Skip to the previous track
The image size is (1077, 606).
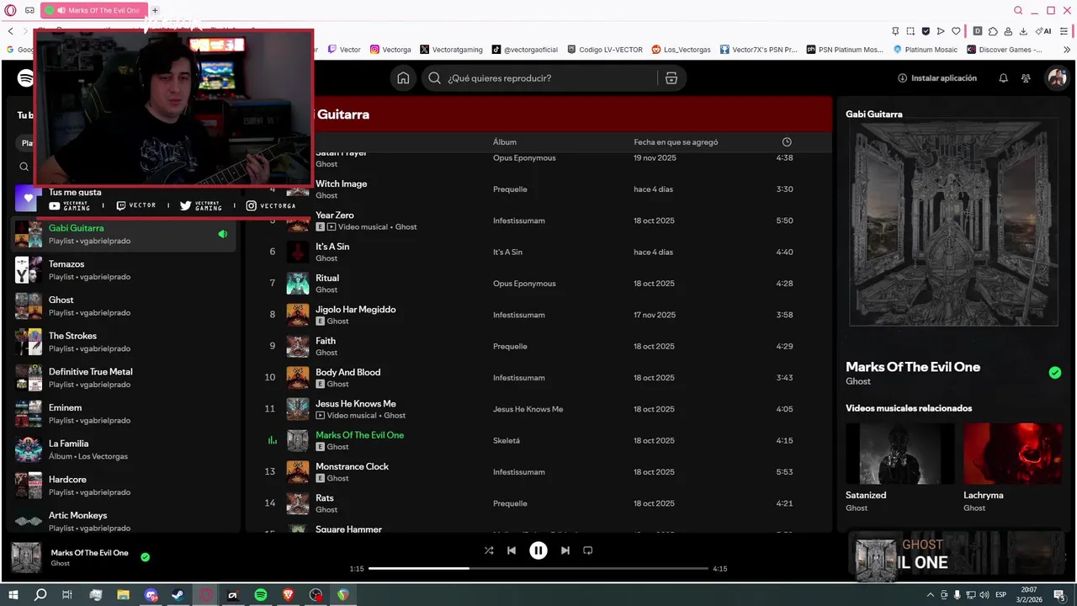pyautogui.click(x=512, y=550)
